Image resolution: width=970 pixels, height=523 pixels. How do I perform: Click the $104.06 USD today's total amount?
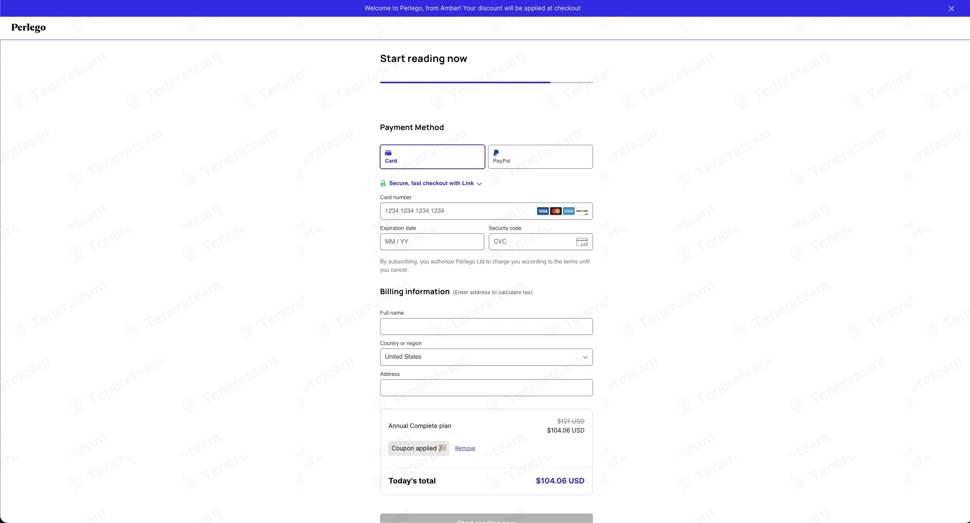coord(560,481)
